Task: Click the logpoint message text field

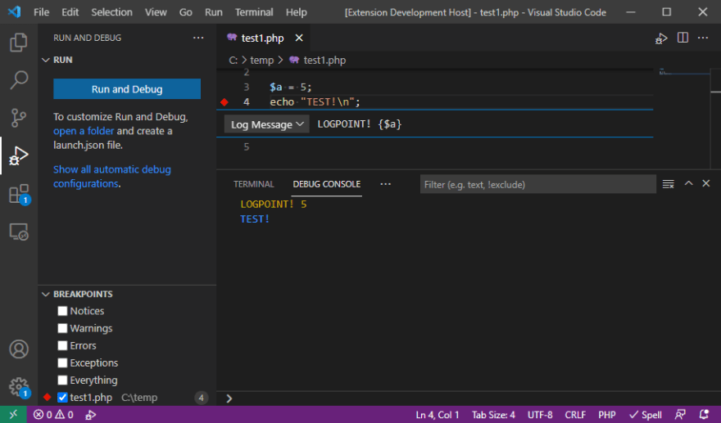Action: 483,124
